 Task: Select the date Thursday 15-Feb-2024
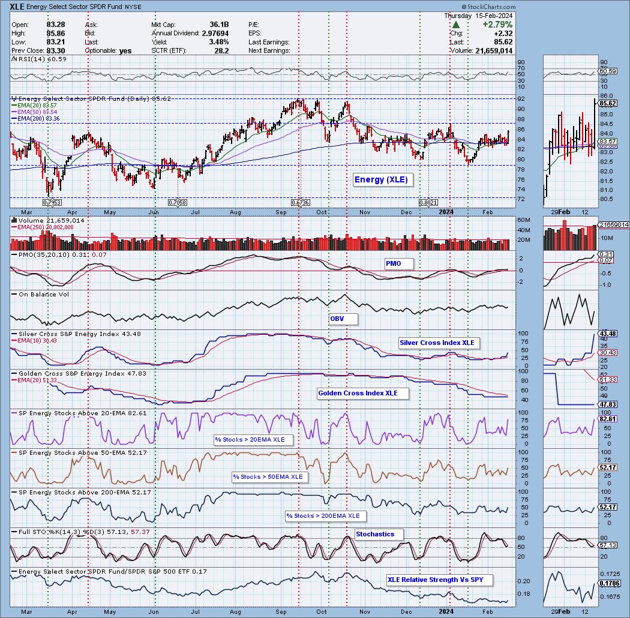click(x=478, y=16)
